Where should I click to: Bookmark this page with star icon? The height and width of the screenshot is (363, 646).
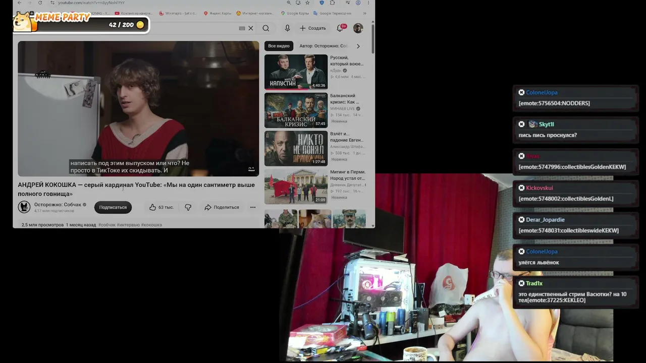click(x=307, y=3)
